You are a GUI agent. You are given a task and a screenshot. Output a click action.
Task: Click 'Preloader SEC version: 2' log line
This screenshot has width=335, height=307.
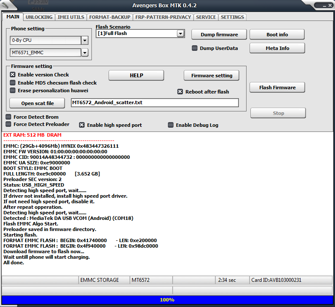pos(32,179)
